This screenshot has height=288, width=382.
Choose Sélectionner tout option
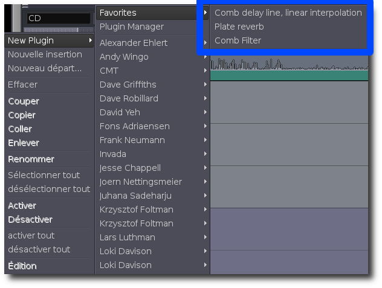pos(44,175)
